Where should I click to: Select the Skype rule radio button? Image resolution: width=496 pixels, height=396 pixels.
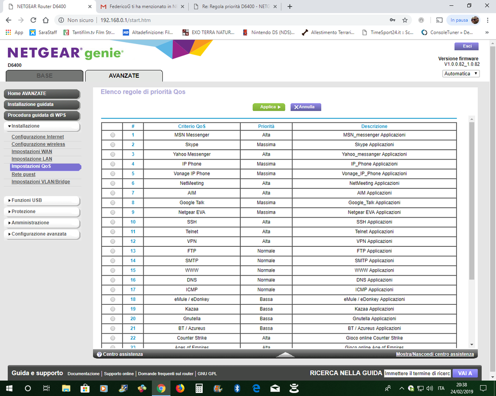(x=113, y=145)
